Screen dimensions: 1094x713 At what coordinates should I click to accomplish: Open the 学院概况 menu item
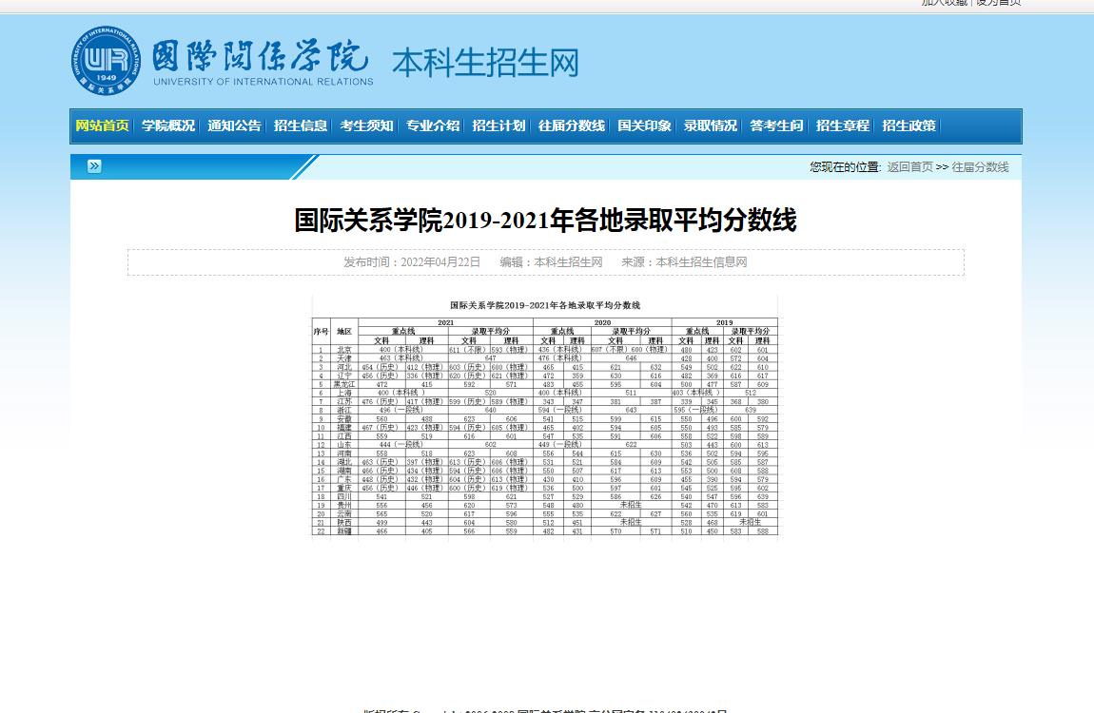coord(168,126)
